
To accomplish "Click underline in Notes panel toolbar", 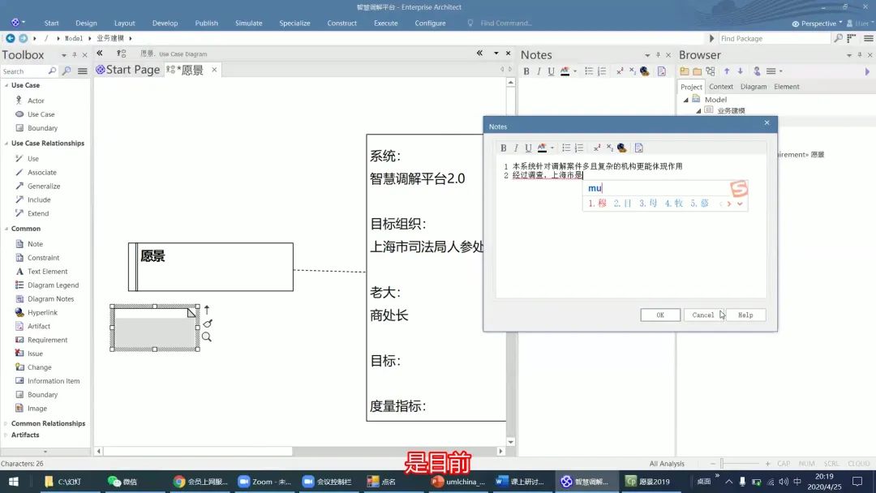I will [x=551, y=71].
